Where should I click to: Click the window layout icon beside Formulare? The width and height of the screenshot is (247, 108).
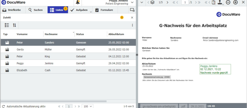click(x=132, y=10)
